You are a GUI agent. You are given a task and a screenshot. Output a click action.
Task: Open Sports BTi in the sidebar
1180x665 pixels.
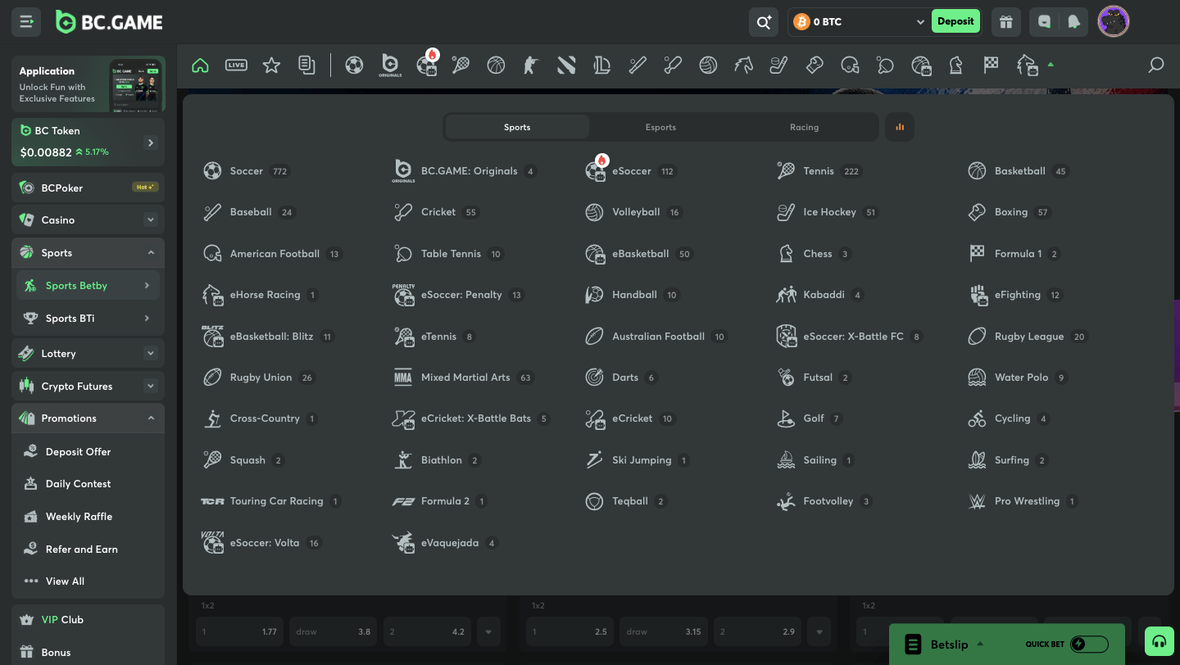point(88,319)
